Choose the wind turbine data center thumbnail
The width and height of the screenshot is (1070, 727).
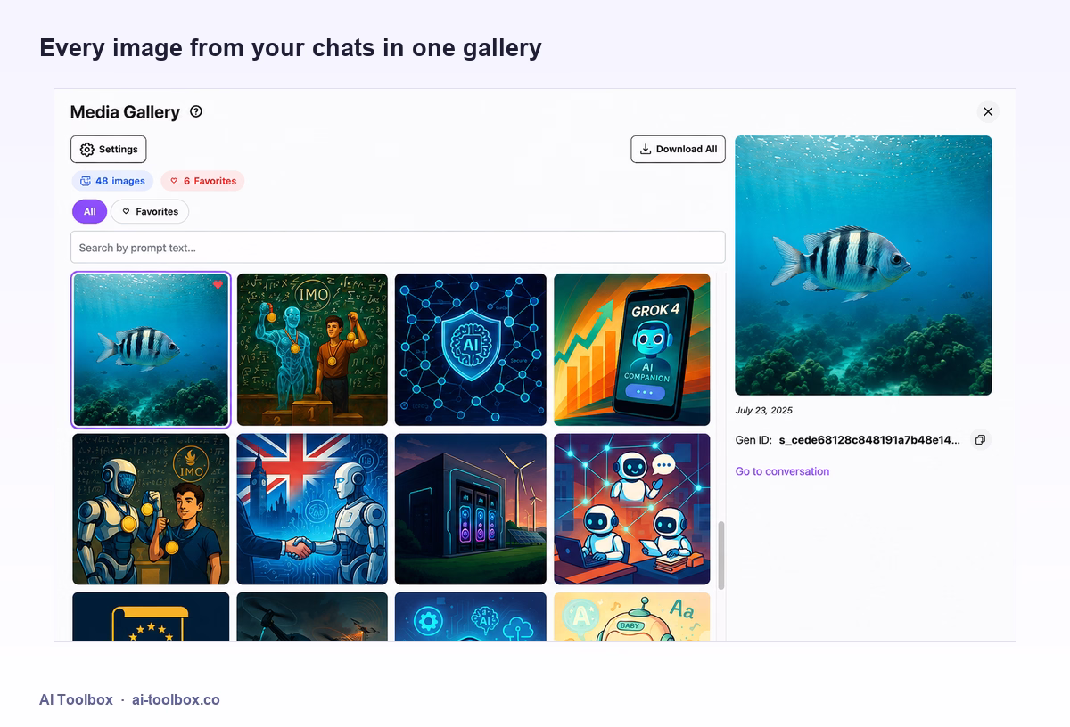point(471,509)
